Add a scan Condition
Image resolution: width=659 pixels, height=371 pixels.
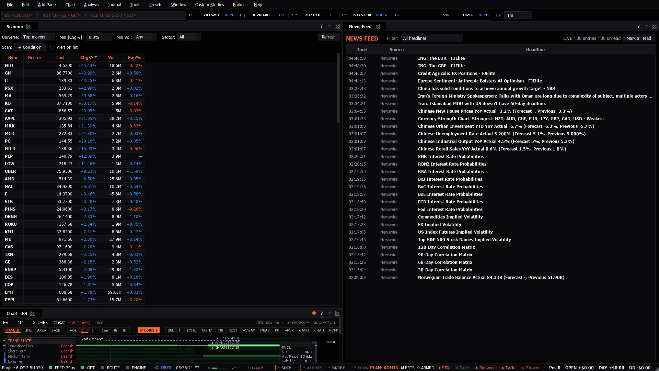[x=30, y=47]
